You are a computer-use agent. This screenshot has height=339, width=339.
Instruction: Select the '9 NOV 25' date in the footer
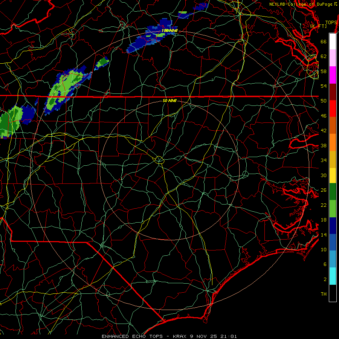[x=204, y=336]
